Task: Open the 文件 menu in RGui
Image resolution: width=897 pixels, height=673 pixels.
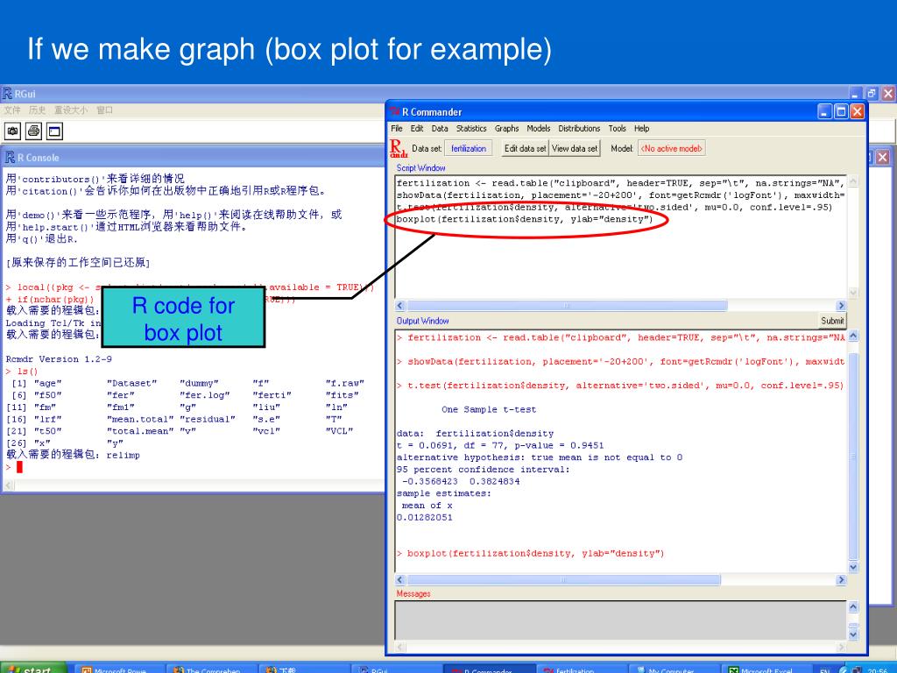Action: (12, 110)
